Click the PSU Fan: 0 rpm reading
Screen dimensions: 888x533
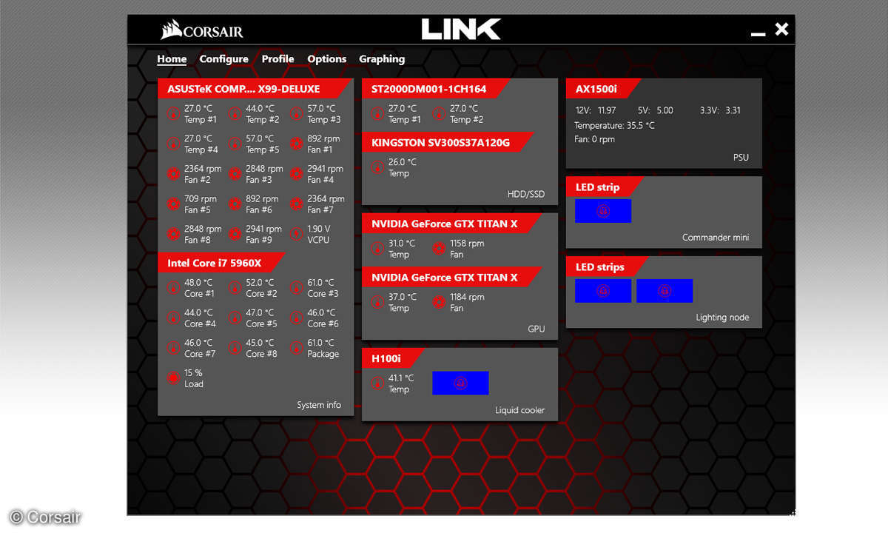click(594, 139)
